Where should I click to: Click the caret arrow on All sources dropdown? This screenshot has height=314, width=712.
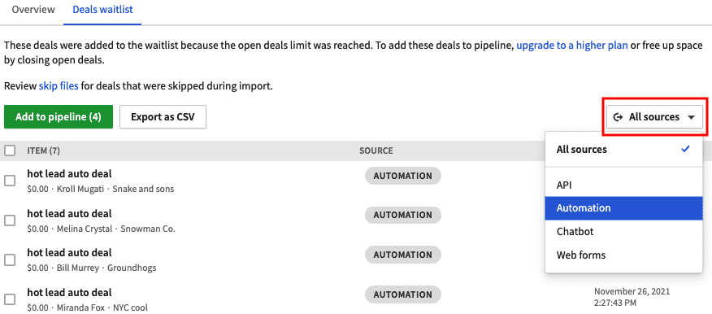click(691, 117)
